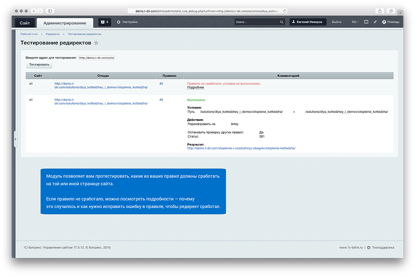Open the notifications counter showing 5
The height and width of the screenshot is (276, 415).
pos(104,22)
